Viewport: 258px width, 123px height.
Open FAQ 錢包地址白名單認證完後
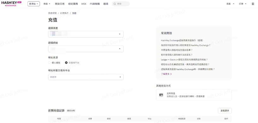tap(185, 64)
